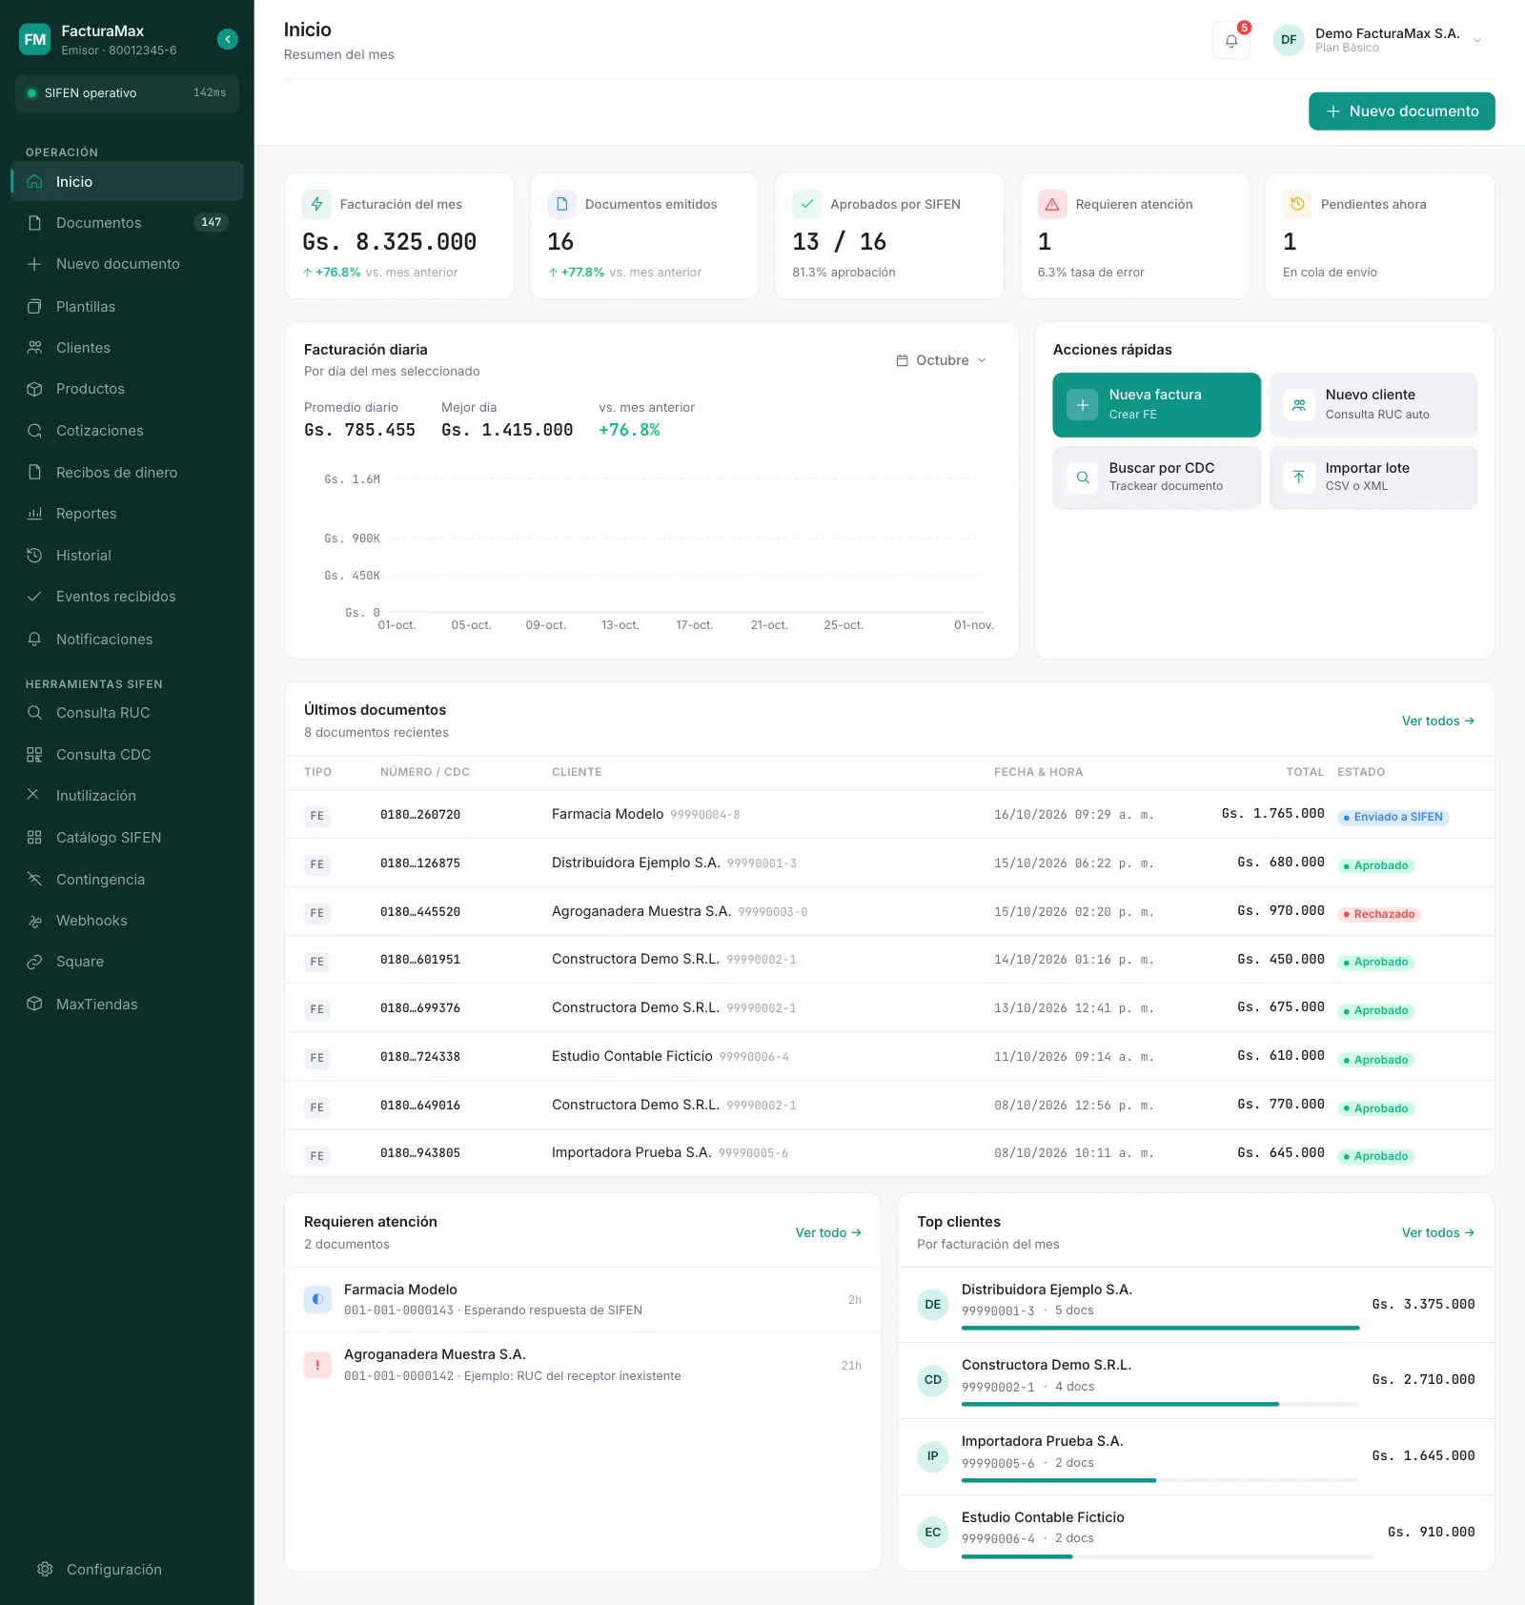Viewport: 1525px width, 1605px height.
Task: Click the Historial clock icon
Action: tap(34, 556)
